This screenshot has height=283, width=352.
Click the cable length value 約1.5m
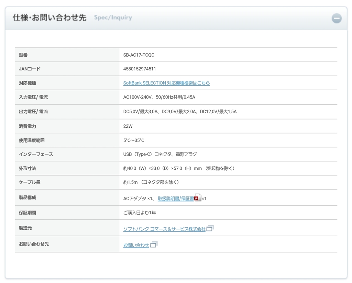tap(130, 182)
